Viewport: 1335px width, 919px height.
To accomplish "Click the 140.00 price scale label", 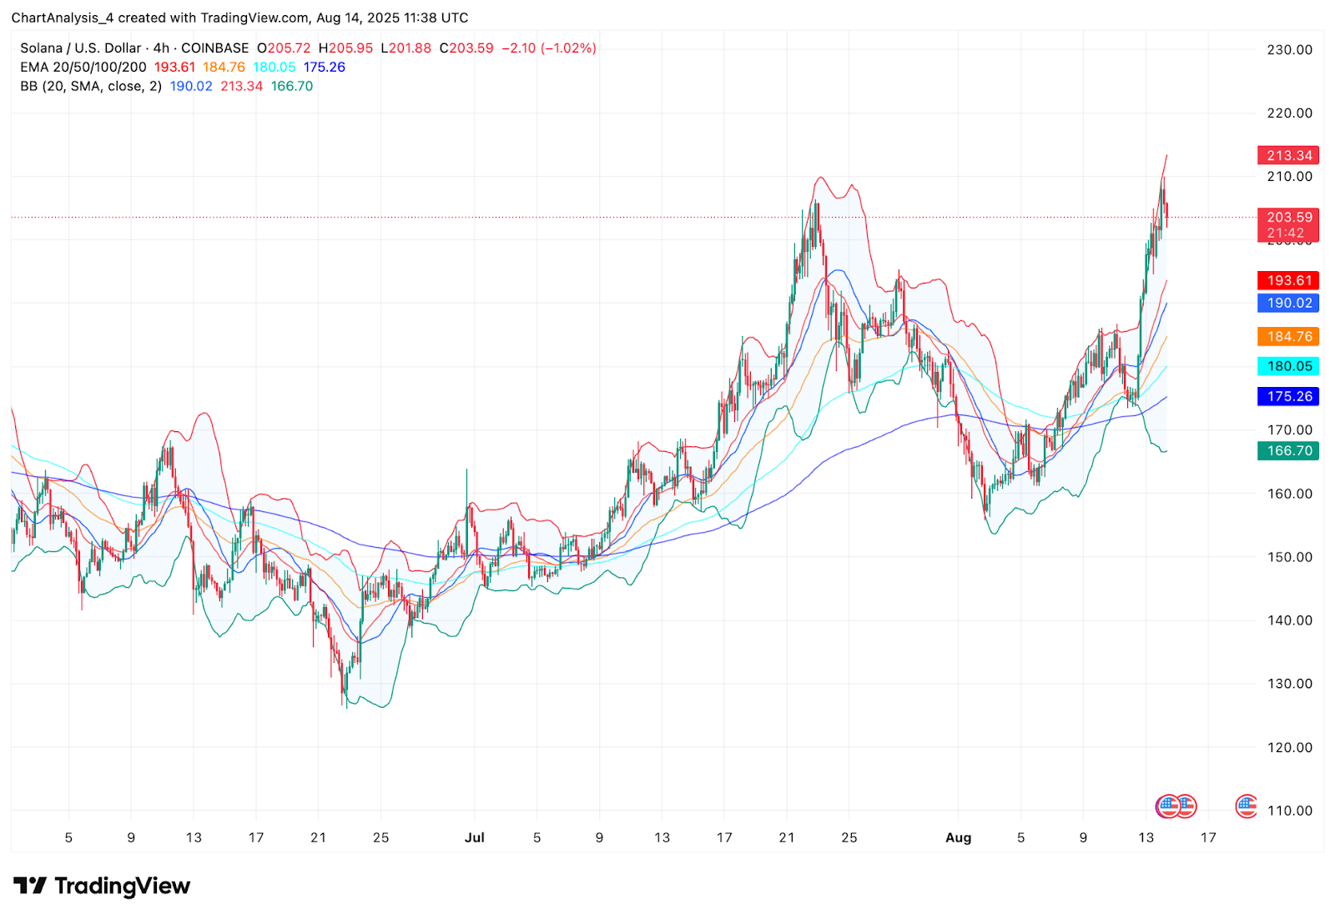I will [1290, 620].
